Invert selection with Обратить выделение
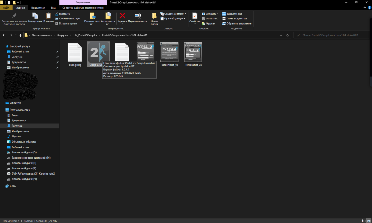Screen dimensions: 372x223 point(237,23)
